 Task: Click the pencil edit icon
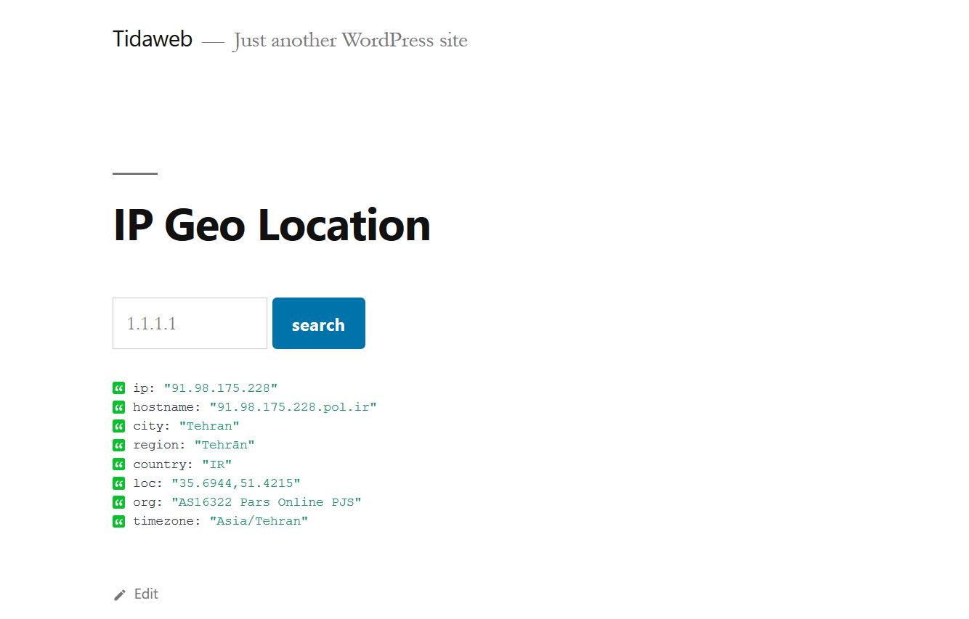(x=120, y=595)
